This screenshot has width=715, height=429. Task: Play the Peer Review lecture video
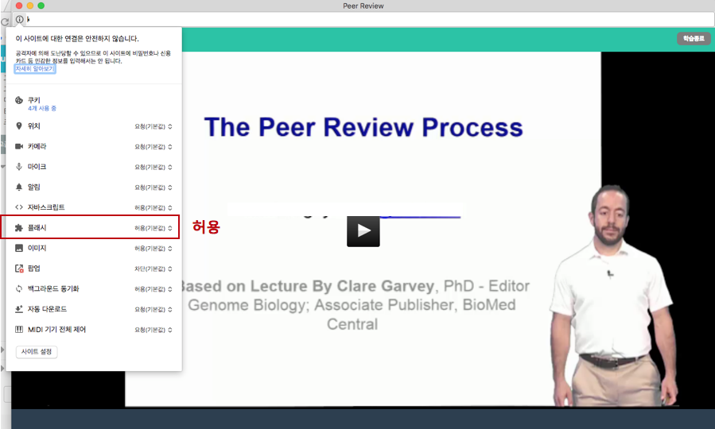pos(363,230)
